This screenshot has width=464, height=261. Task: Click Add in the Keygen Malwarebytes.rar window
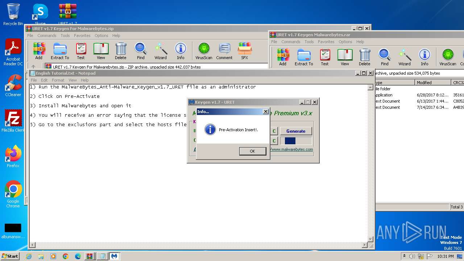pos(283,57)
